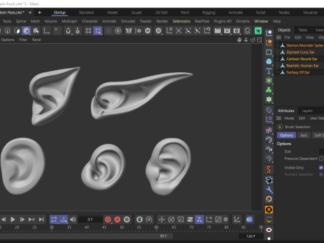Screen dimensions: 324x243
Task: Click the light bulb icon in palette
Action: click(269, 159)
